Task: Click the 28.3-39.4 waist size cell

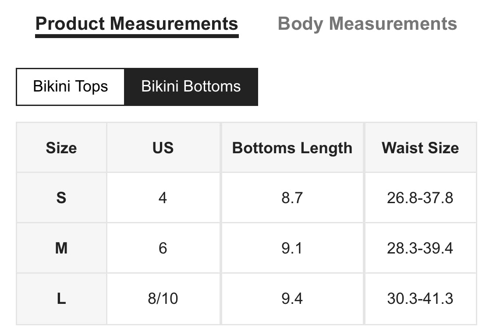Action: pyautogui.click(x=420, y=248)
